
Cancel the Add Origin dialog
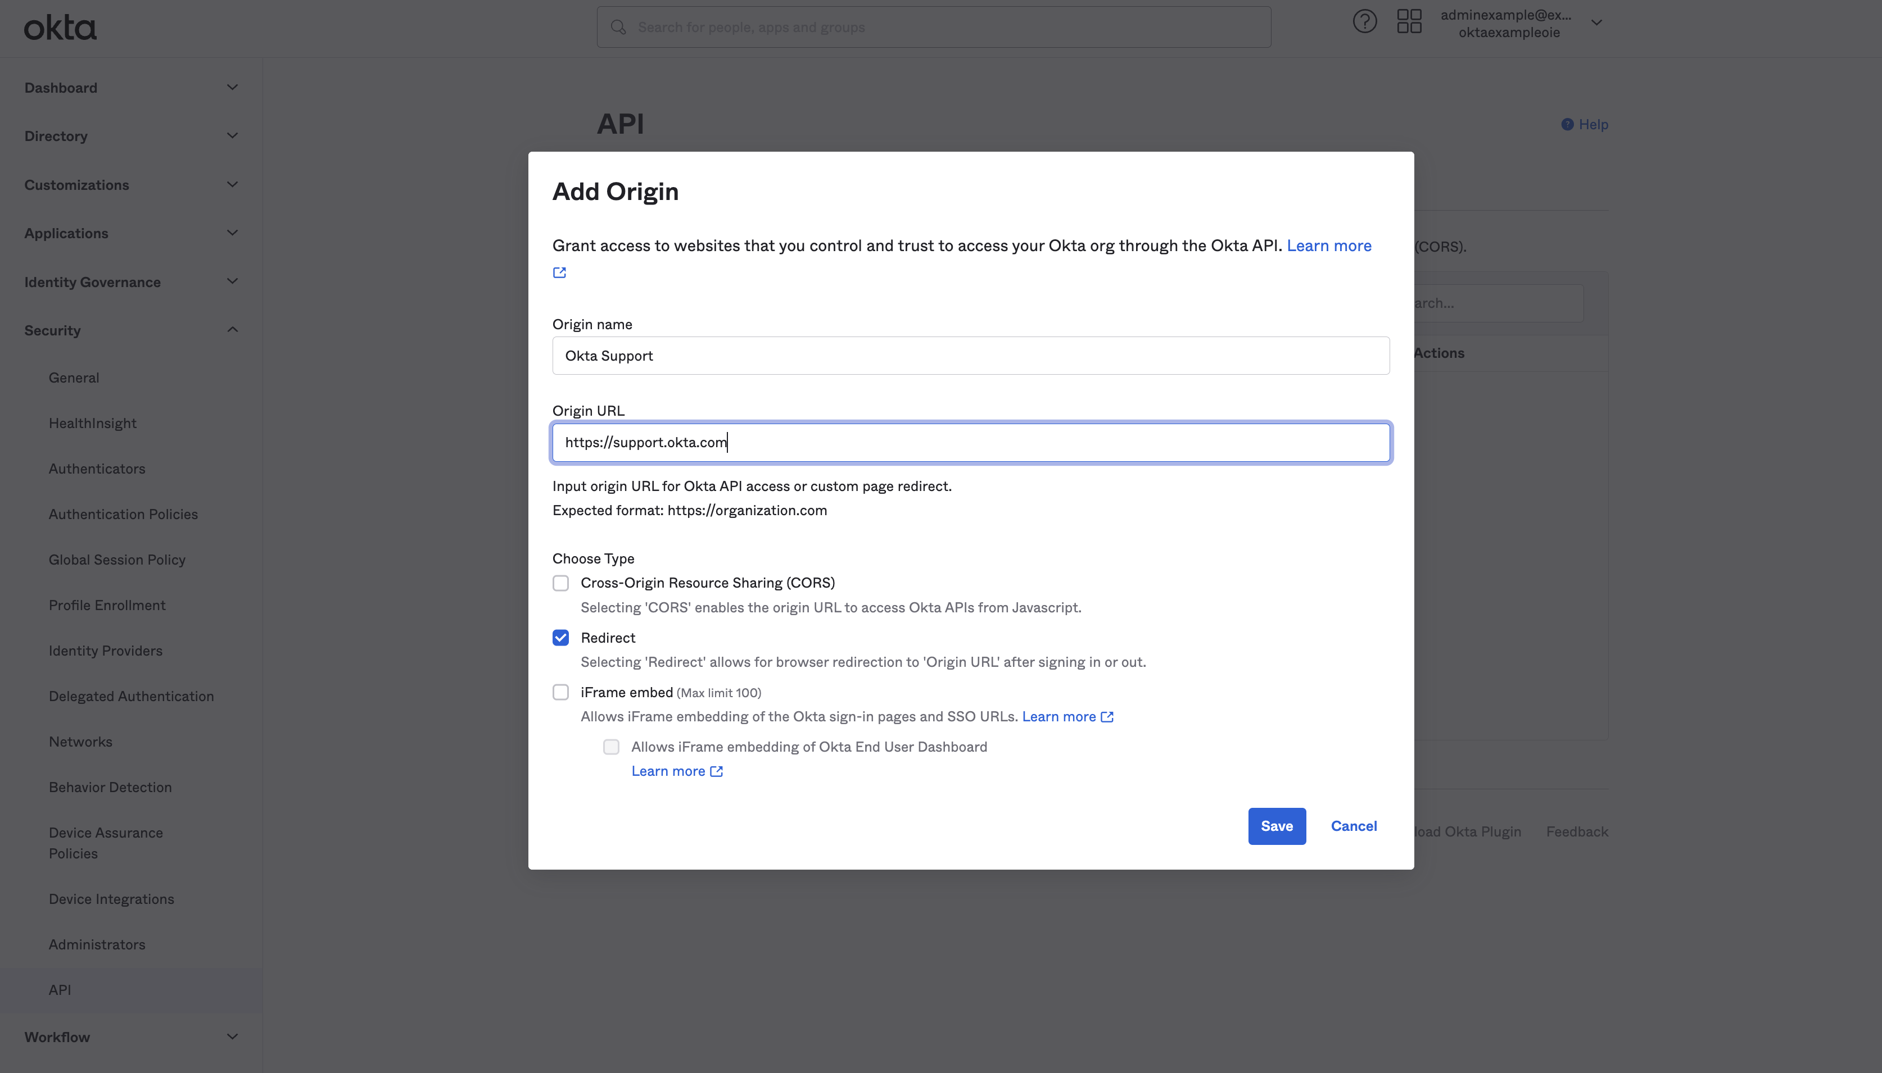click(x=1354, y=826)
